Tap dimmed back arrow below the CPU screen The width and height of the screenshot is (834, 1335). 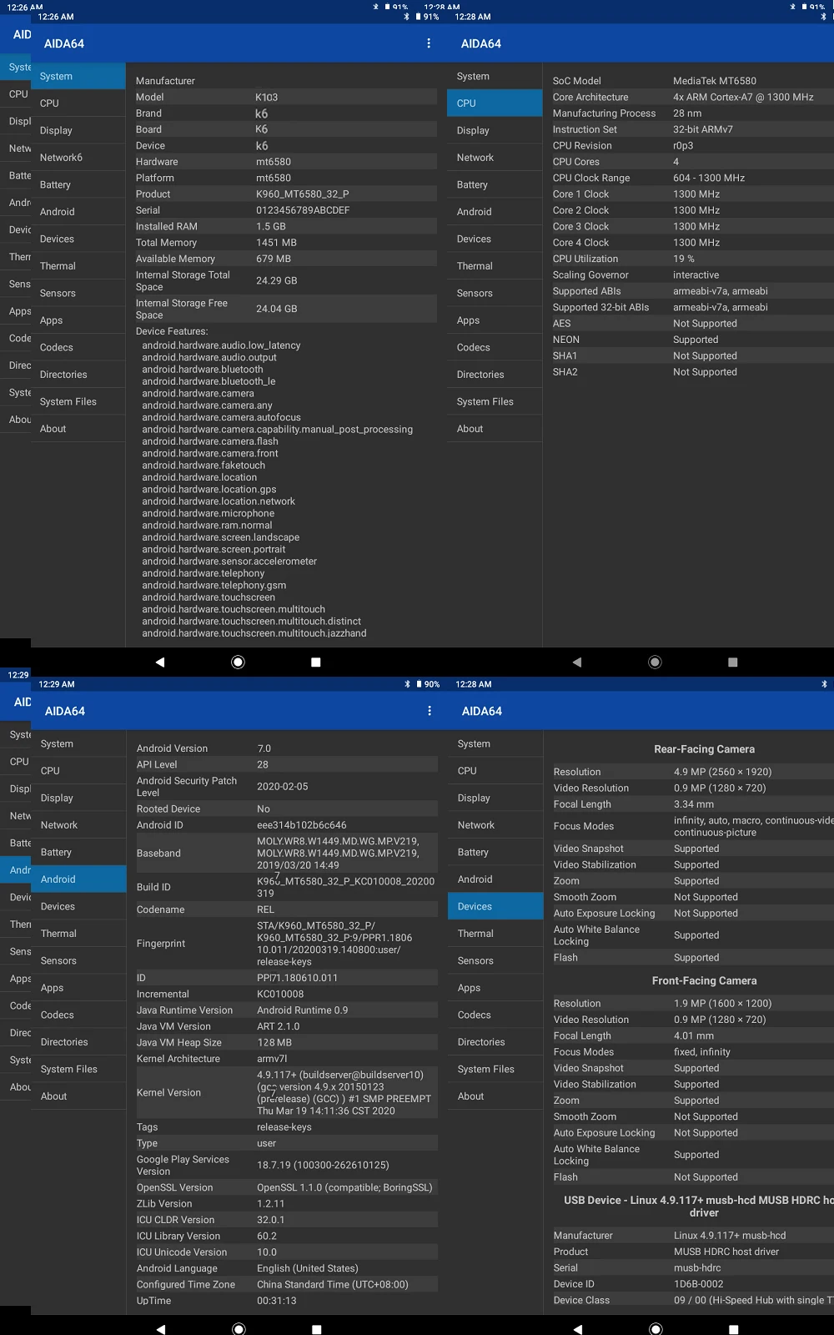(x=577, y=662)
